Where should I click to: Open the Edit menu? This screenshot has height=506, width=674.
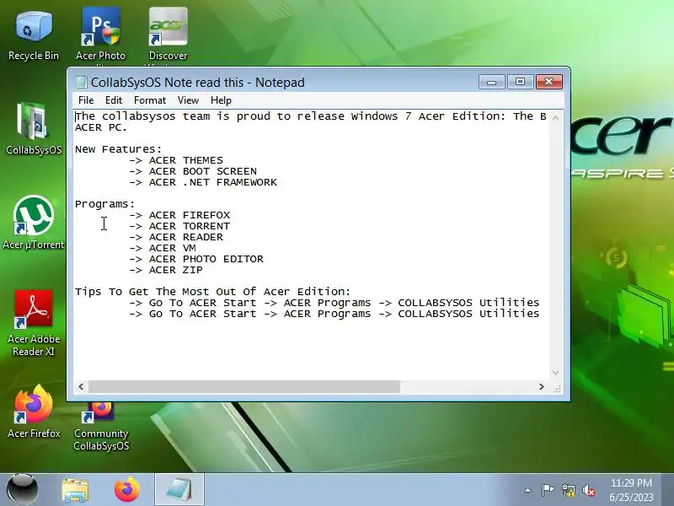(x=114, y=100)
